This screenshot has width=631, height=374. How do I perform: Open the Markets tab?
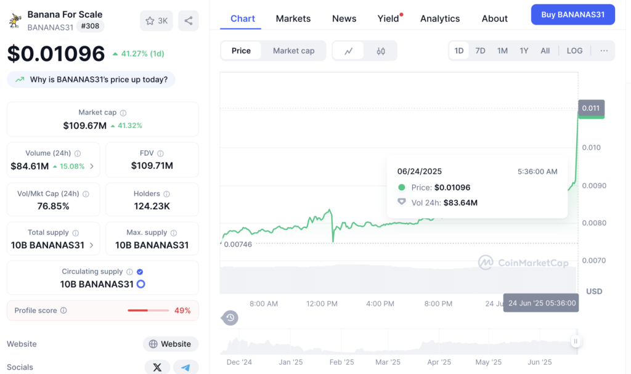point(293,18)
